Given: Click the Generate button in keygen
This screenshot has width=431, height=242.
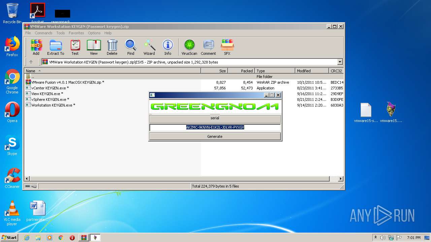Looking at the screenshot, I should [x=215, y=136].
